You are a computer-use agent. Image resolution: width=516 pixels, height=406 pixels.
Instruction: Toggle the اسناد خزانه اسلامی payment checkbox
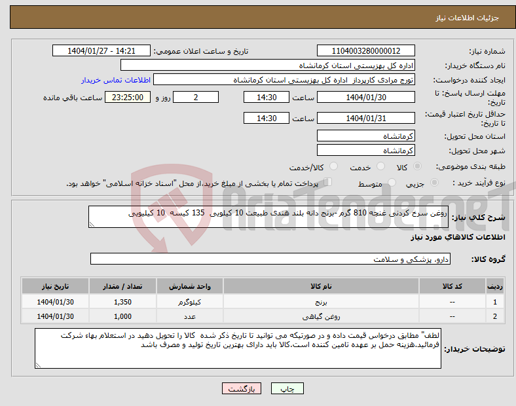pyautogui.click(x=328, y=182)
